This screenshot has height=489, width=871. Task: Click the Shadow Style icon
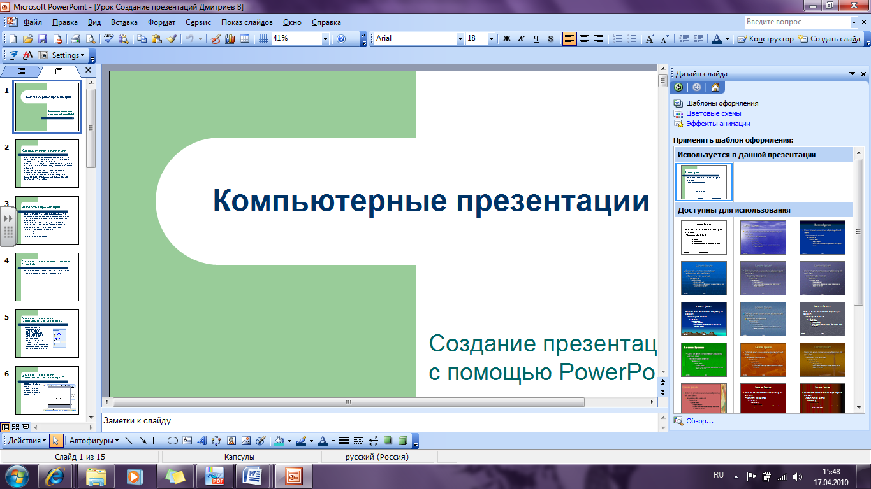pyautogui.click(x=388, y=441)
